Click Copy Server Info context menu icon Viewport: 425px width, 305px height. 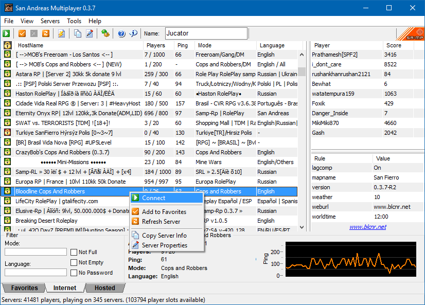coord(135,235)
